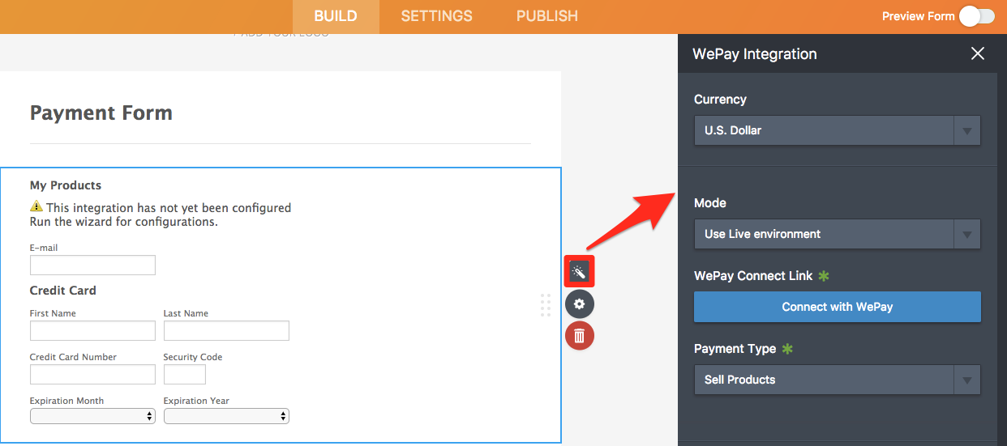Click the yellow warning triangle icon
The image size is (1007, 446).
(x=36, y=206)
